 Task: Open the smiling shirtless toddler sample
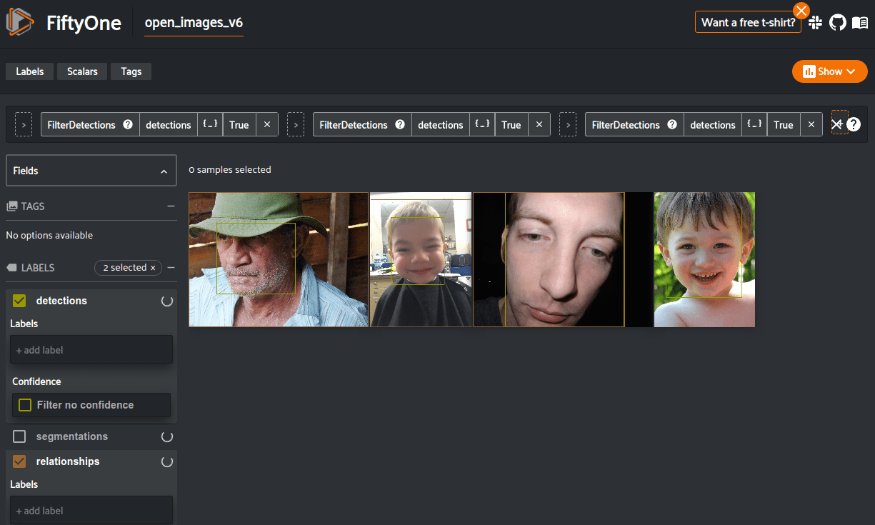point(704,259)
